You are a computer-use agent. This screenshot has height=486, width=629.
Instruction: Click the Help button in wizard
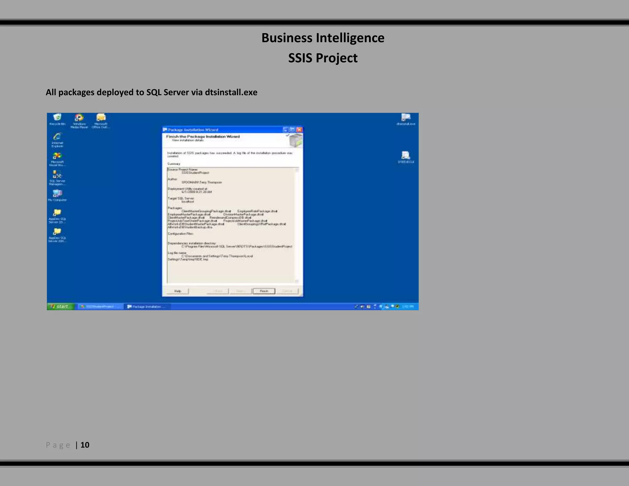pyautogui.click(x=178, y=291)
